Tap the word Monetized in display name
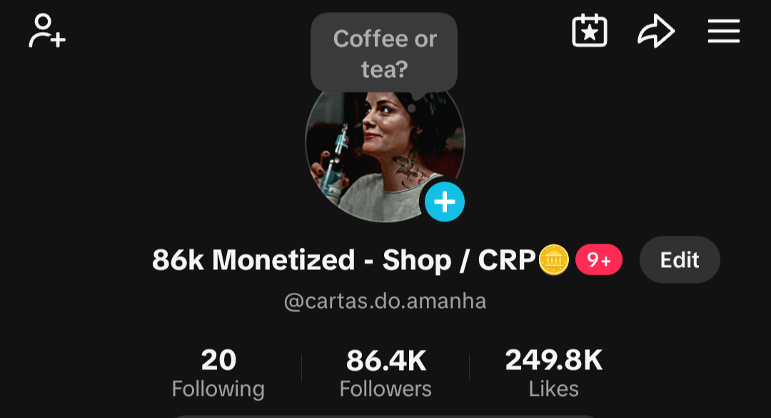 283,260
